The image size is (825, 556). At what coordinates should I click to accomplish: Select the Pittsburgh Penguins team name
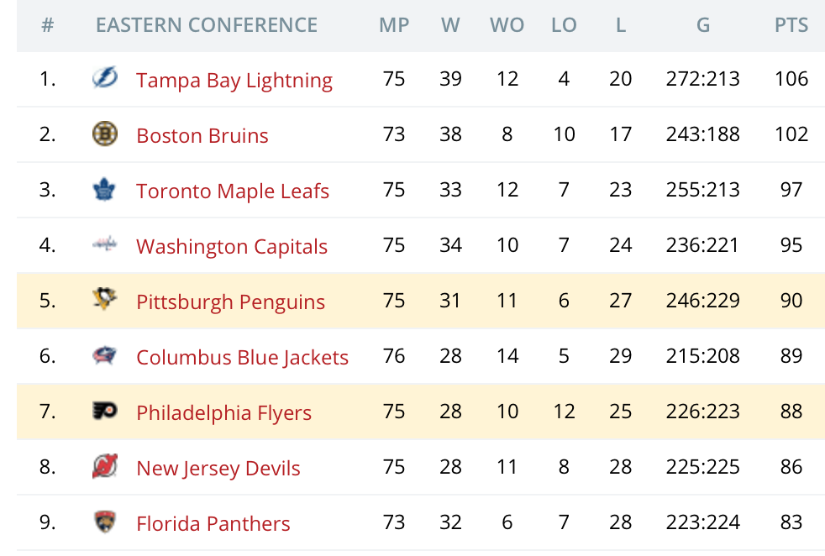click(x=230, y=302)
